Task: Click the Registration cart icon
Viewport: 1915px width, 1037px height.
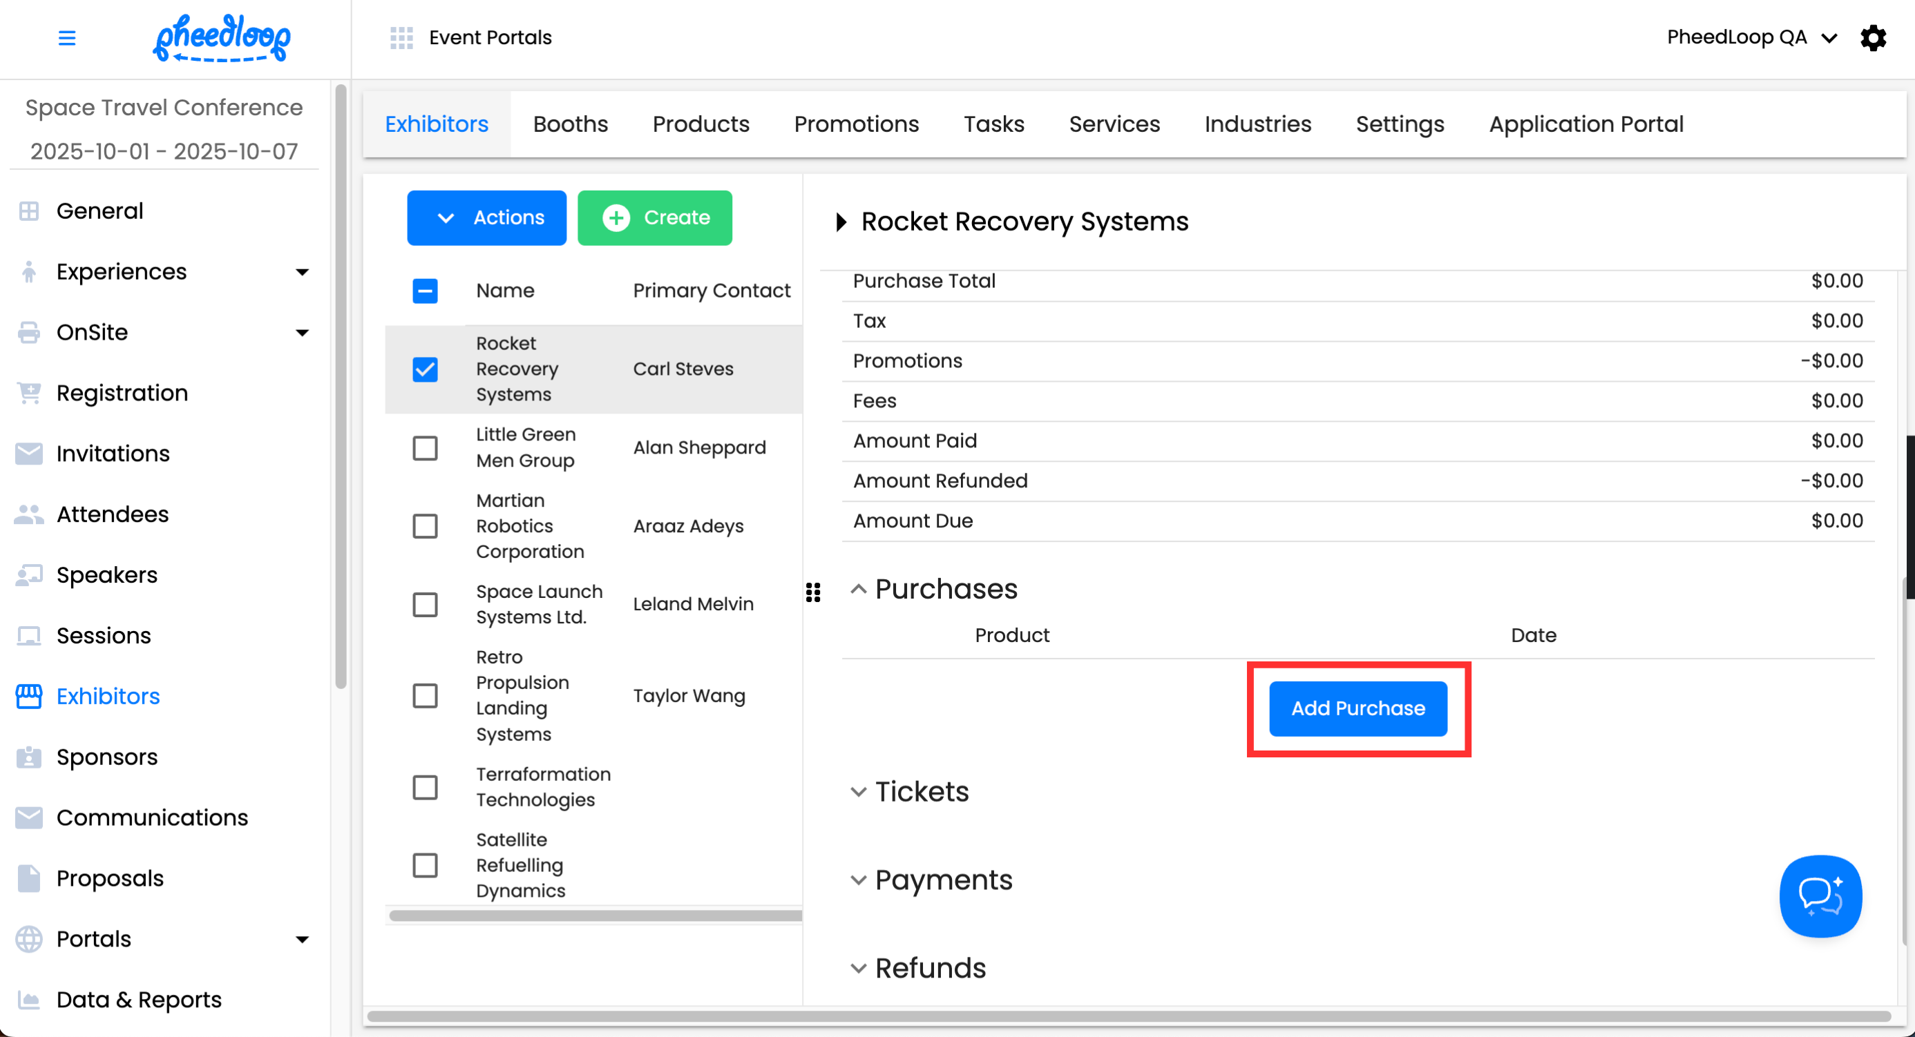Action: point(29,393)
